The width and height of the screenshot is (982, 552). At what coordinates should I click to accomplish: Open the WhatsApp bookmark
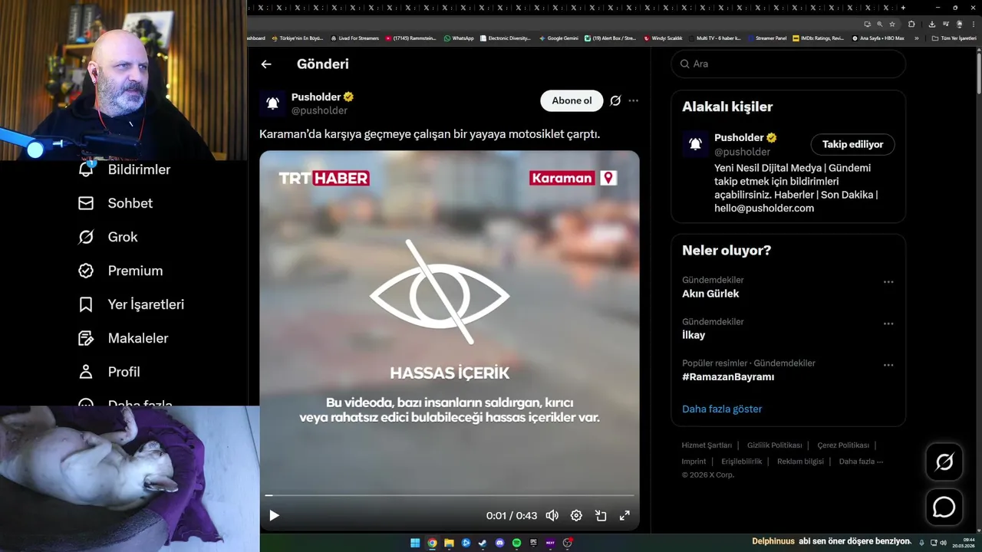459,38
